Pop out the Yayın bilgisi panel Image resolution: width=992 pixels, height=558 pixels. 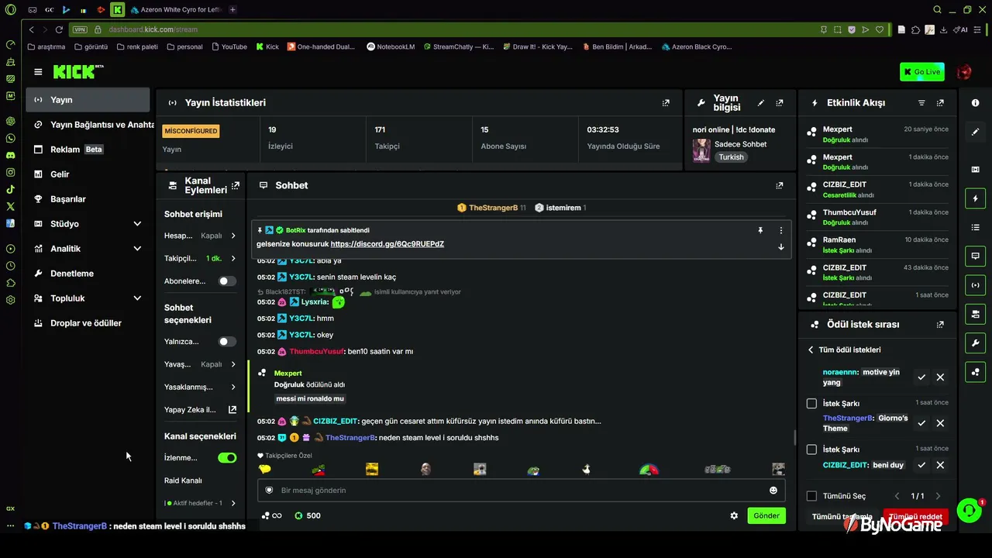pyautogui.click(x=780, y=102)
